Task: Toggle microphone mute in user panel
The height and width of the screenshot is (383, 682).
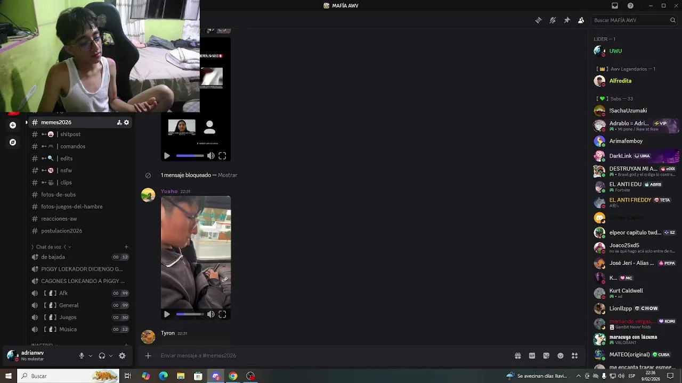Action: 82,356
